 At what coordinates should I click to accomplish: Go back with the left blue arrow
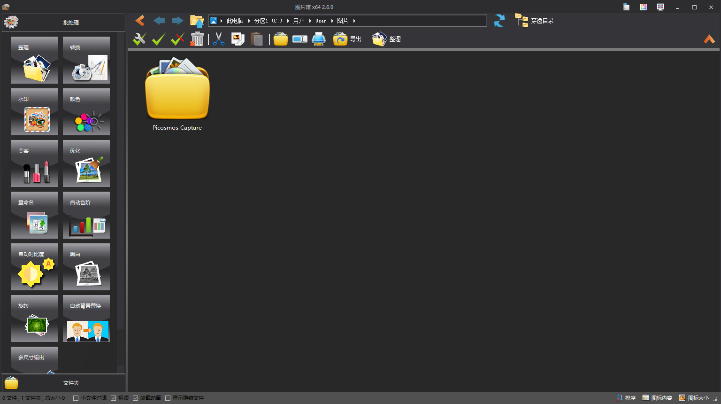coord(159,21)
